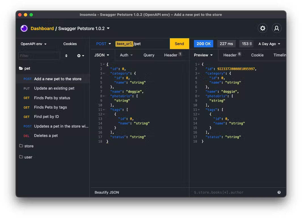Open the user account icon
This screenshot has width=302, height=218.
coord(276,28)
